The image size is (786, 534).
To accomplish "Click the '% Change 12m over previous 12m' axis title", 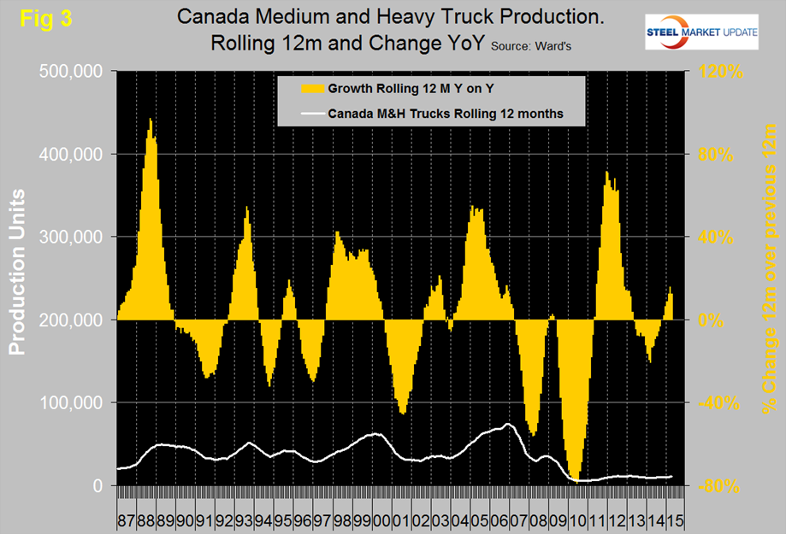I will click(766, 279).
